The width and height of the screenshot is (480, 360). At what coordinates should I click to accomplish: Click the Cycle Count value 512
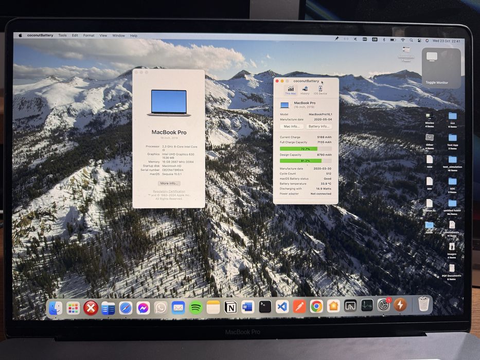(328, 174)
